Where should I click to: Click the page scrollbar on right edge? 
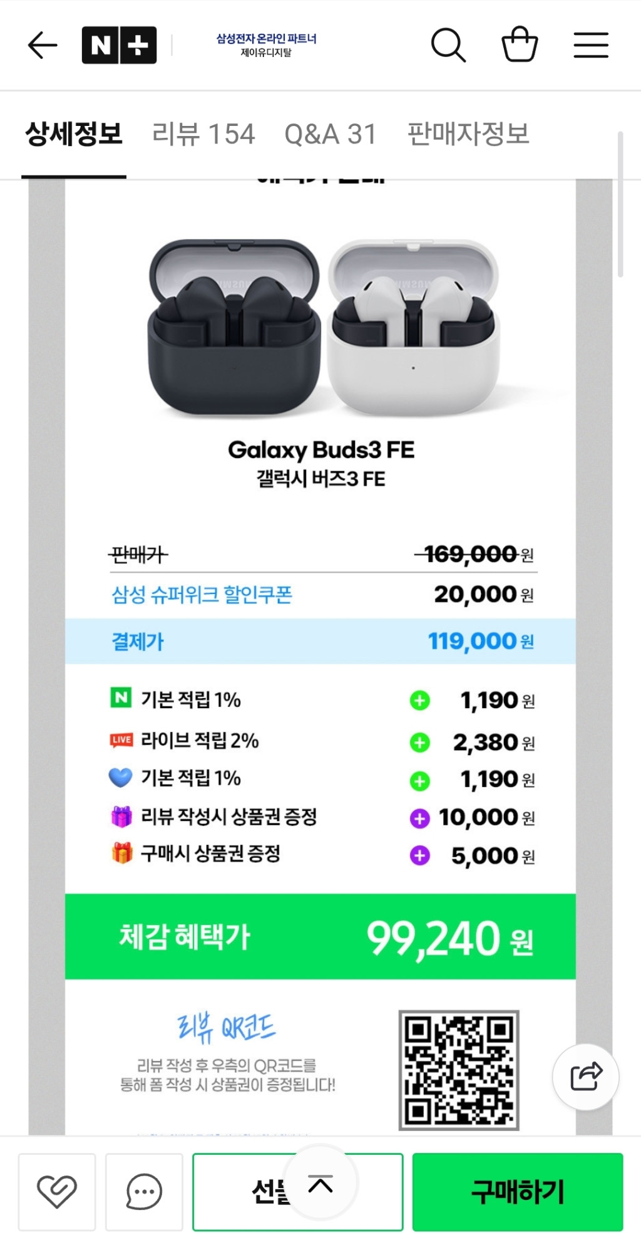(x=620, y=204)
